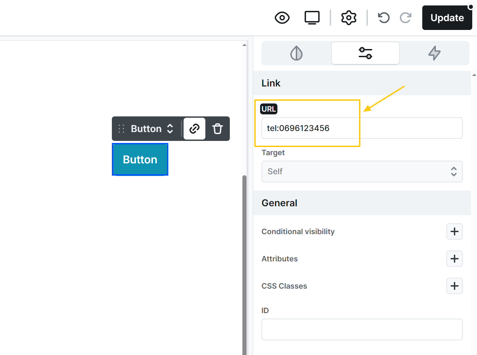The width and height of the screenshot is (477, 355).
Task: Click the ID input field
Action: 362,329
